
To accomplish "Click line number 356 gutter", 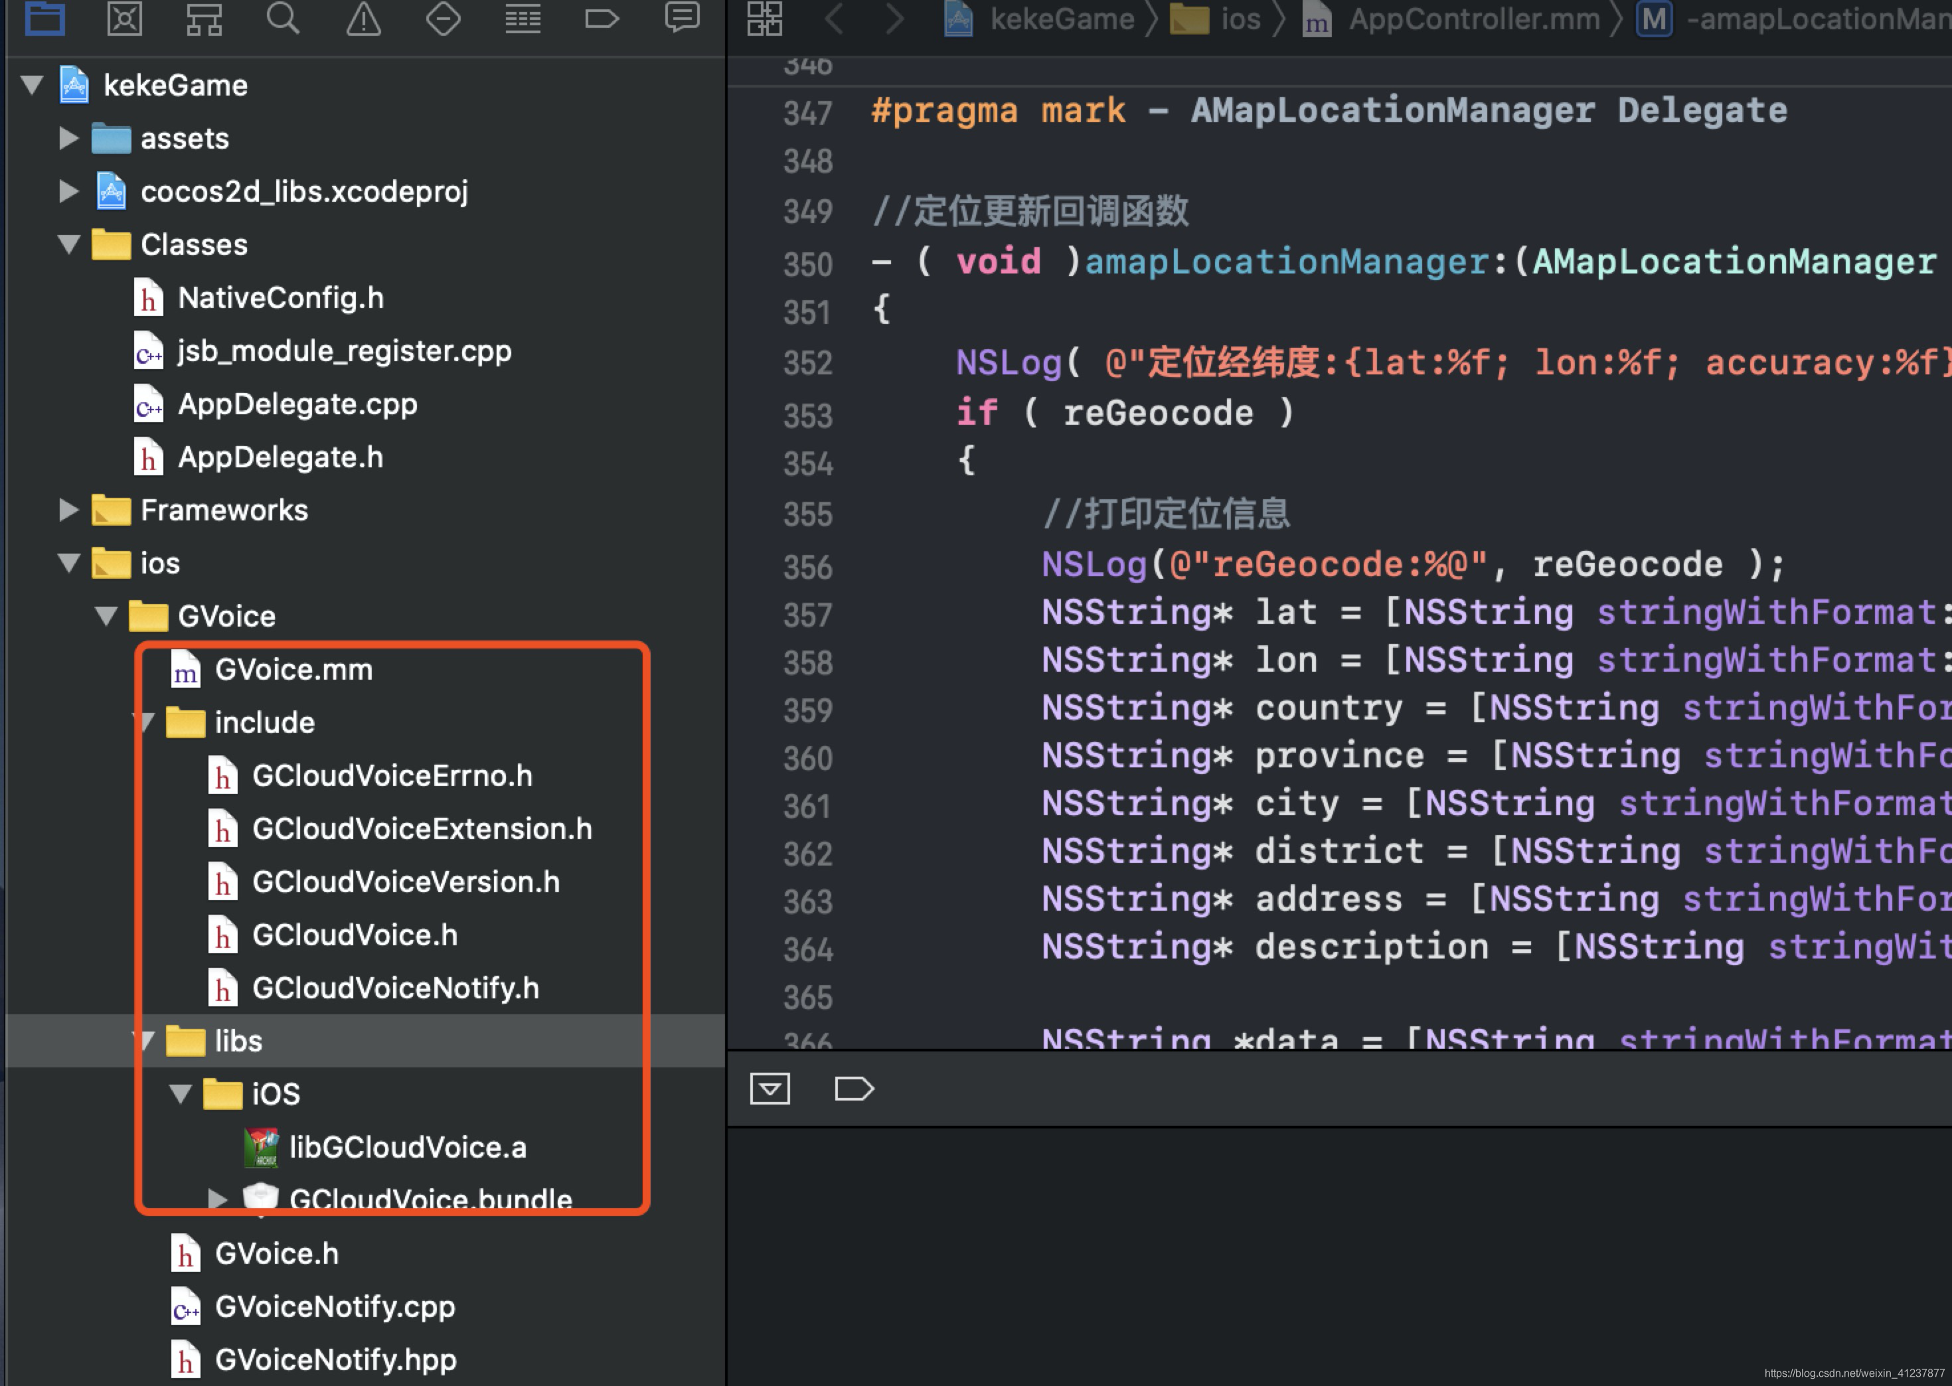I will click(807, 567).
